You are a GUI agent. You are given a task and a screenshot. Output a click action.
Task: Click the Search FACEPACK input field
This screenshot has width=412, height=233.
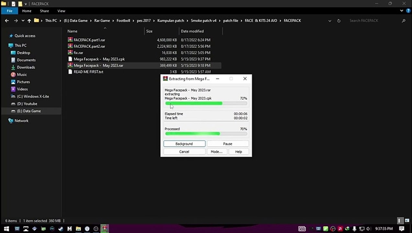[x=373, y=20]
